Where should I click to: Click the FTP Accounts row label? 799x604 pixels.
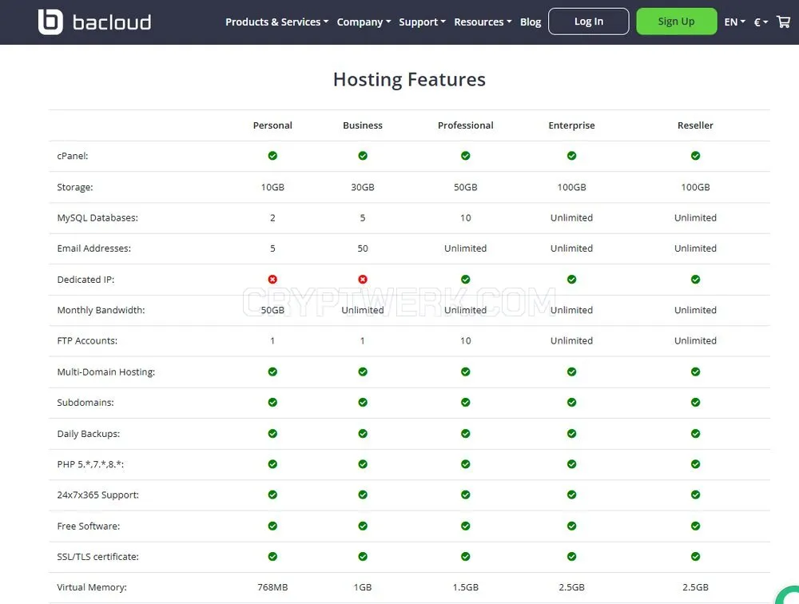87,340
